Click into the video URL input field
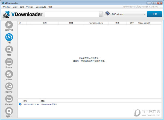Screen dimensions: 164x120 click(x=72, y=14)
